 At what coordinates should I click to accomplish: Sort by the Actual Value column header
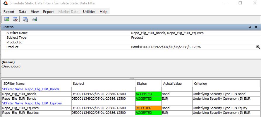(x=177, y=84)
